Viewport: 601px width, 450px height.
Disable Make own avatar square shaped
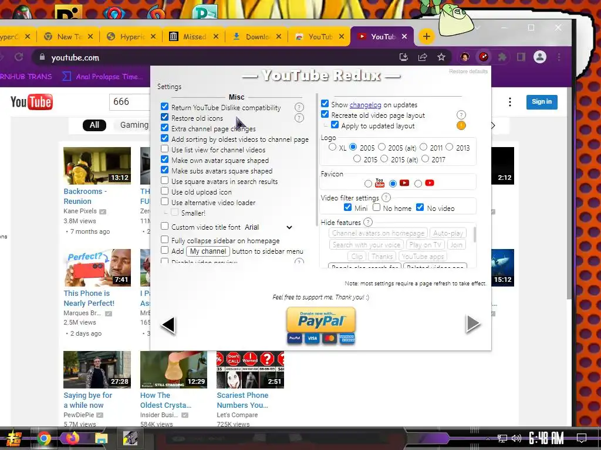click(165, 159)
